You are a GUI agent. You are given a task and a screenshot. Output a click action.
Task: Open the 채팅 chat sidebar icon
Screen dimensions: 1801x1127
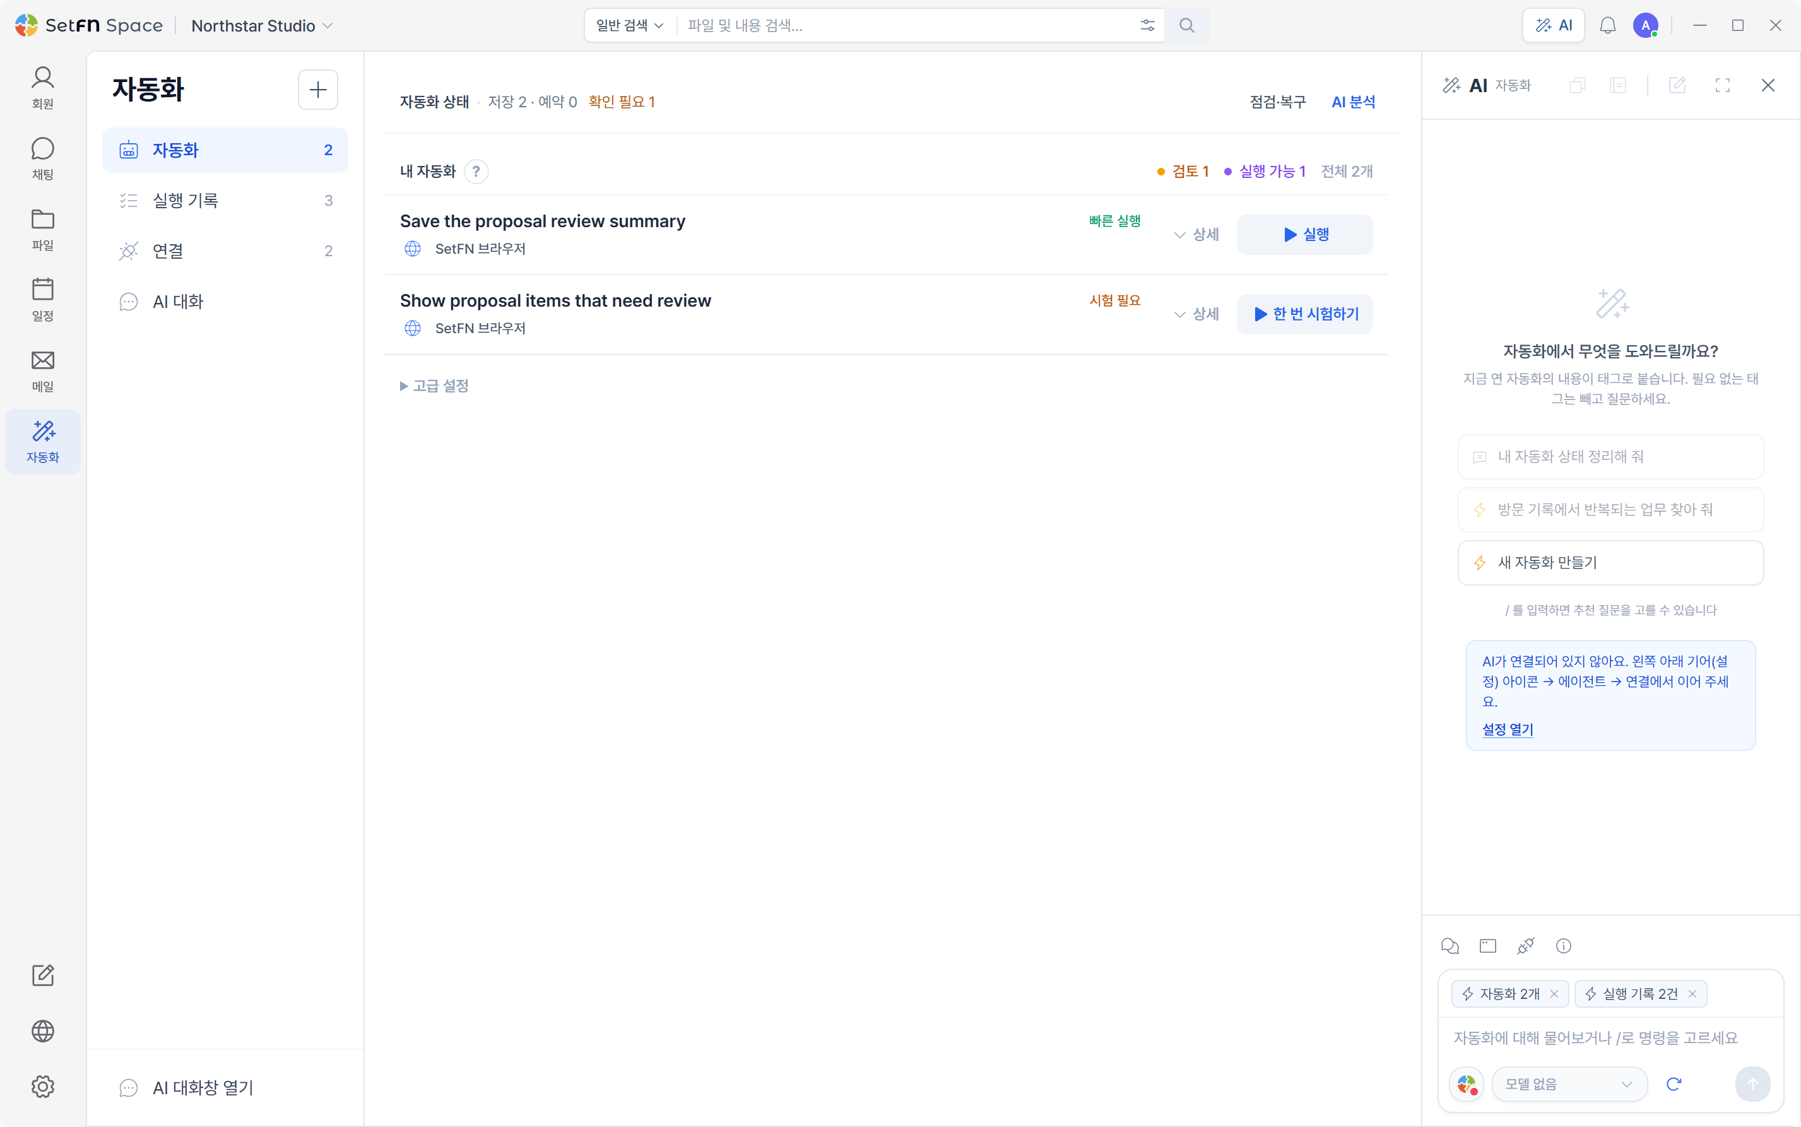point(42,159)
